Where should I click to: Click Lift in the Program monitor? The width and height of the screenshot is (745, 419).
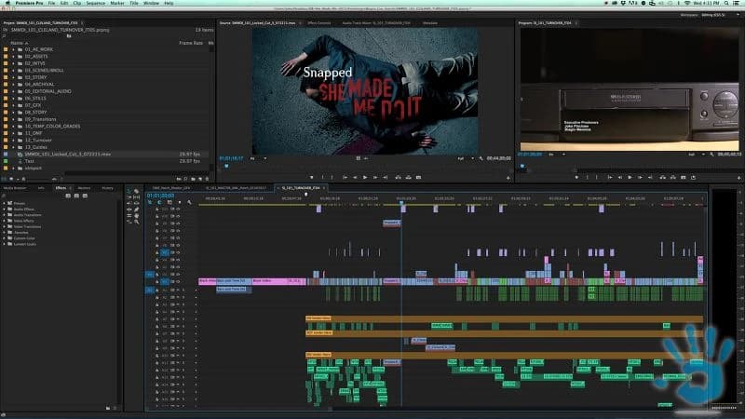(x=663, y=177)
